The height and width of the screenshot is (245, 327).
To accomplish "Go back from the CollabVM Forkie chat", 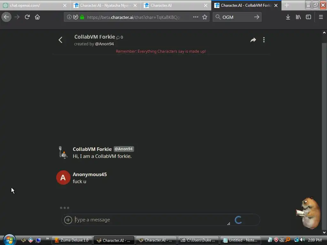I will [60, 40].
